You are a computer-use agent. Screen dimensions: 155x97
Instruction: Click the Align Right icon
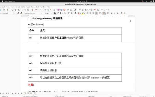93,13
